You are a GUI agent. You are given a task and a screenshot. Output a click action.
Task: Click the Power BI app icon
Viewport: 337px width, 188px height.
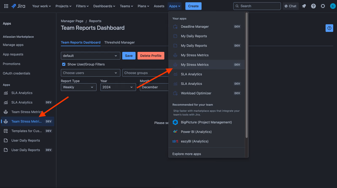175,132
